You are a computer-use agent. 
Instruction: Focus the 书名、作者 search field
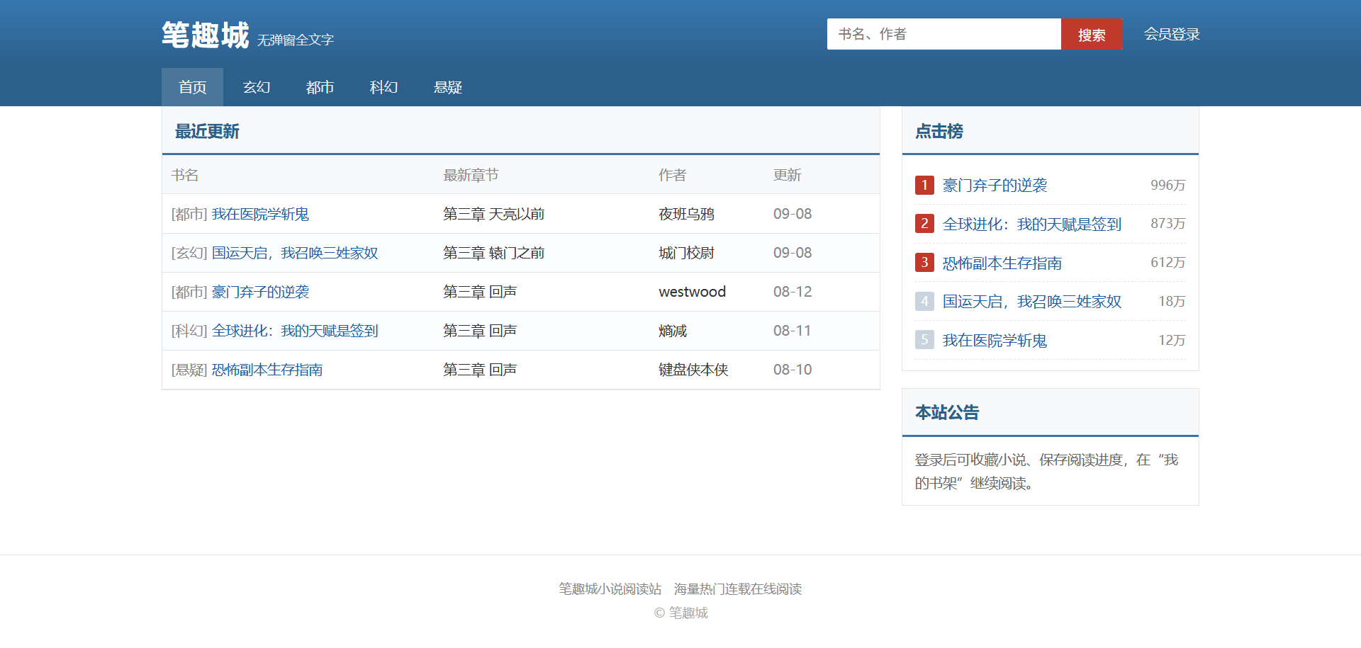[944, 34]
